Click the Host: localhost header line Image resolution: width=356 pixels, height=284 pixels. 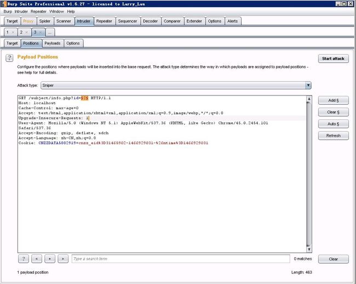[x=37, y=103]
